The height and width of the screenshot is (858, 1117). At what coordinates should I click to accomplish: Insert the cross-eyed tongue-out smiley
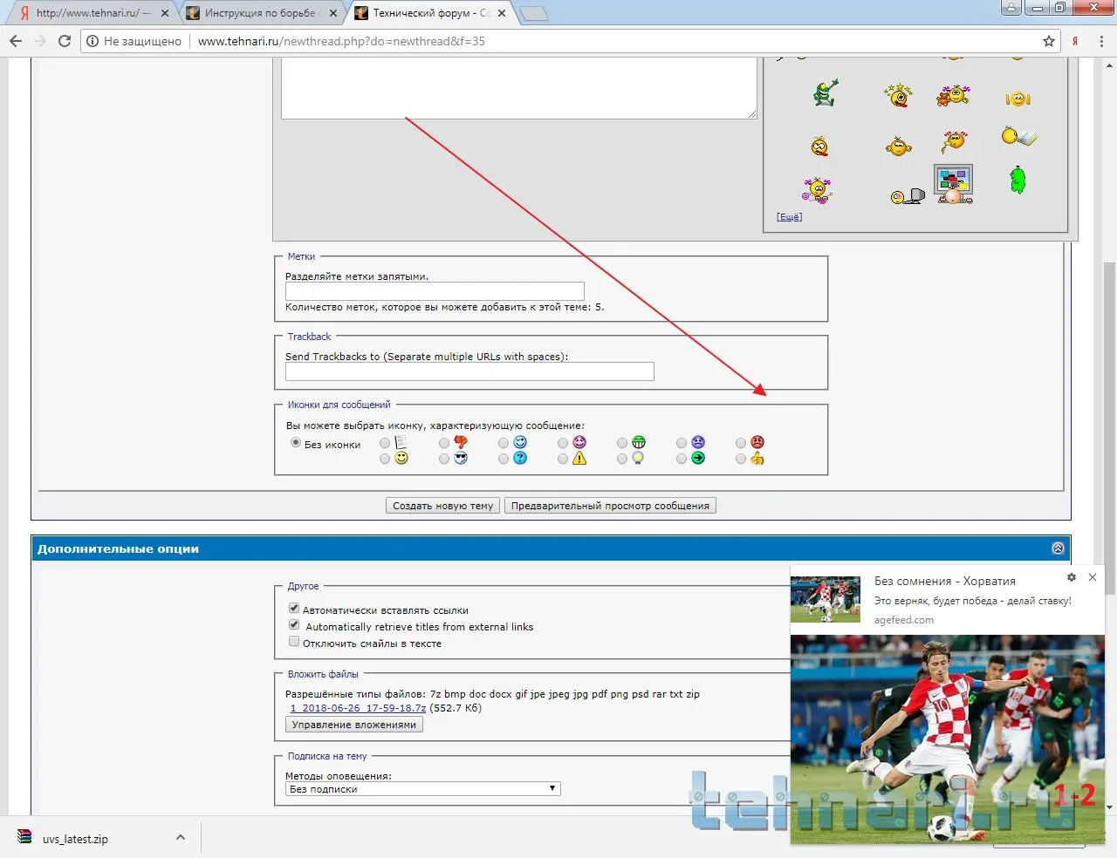pyautogui.click(x=819, y=146)
